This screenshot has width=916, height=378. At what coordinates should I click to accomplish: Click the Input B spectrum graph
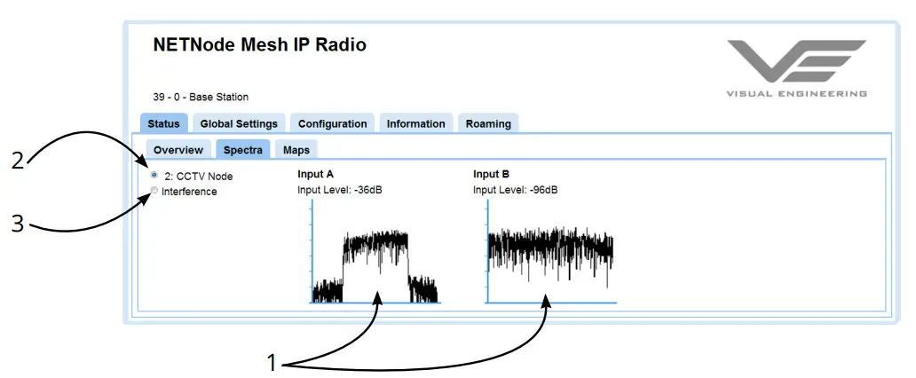pyautogui.click(x=551, y=251)
